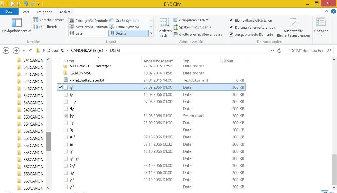The image size is (337, 193).
Task: Go back with the back arrow
Action: point(6,51)
